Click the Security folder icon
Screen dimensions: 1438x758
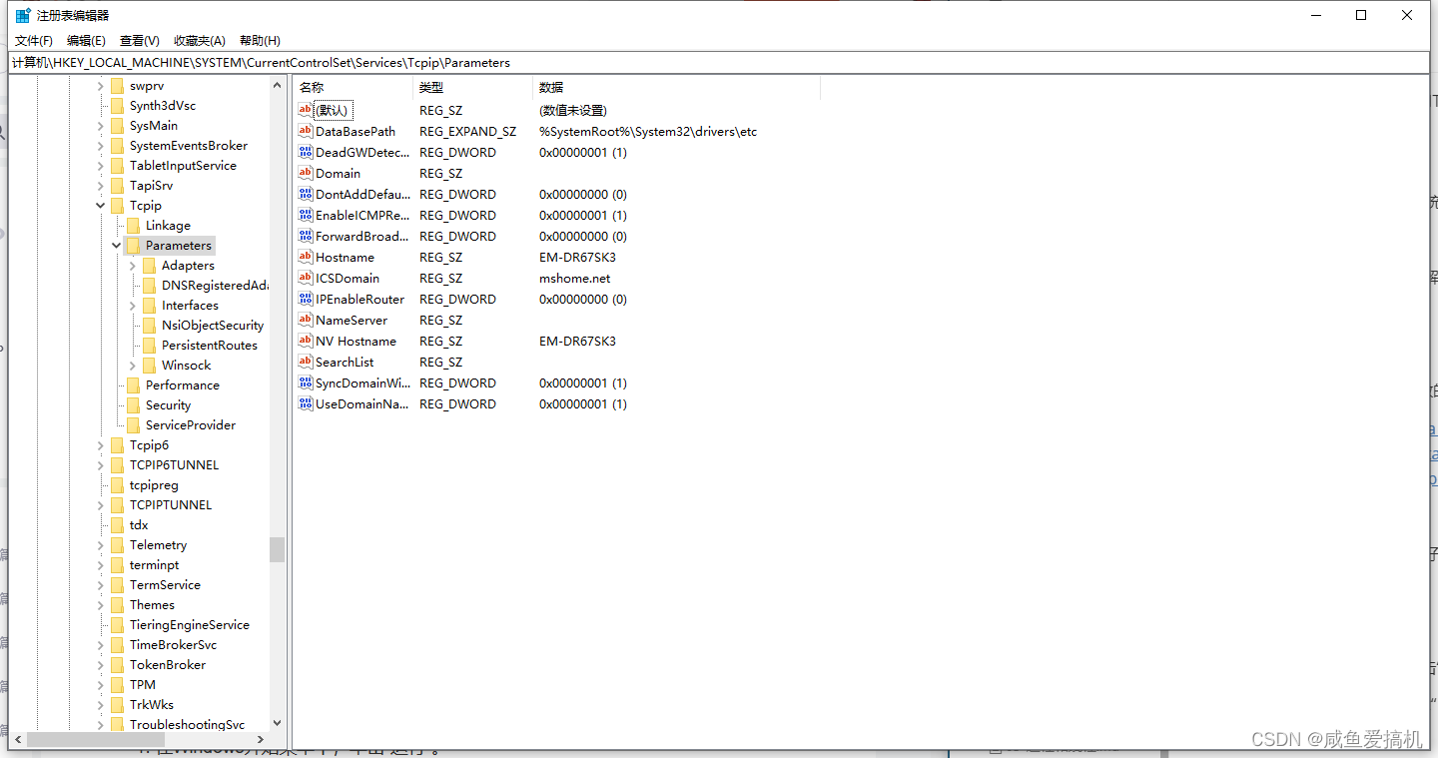133,404
